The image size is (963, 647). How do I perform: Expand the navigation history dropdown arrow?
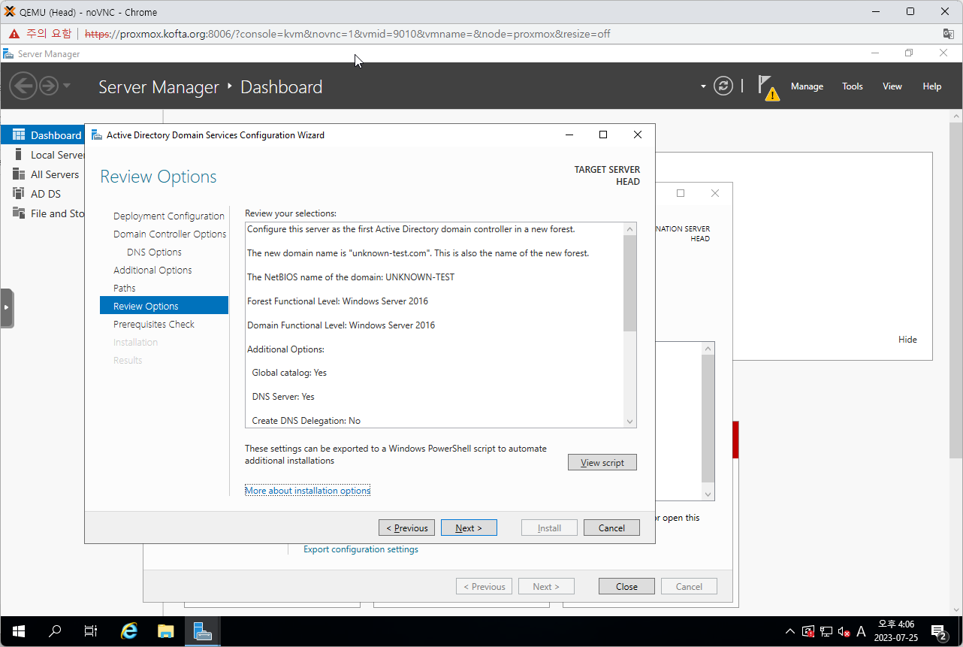coord(67,86)
